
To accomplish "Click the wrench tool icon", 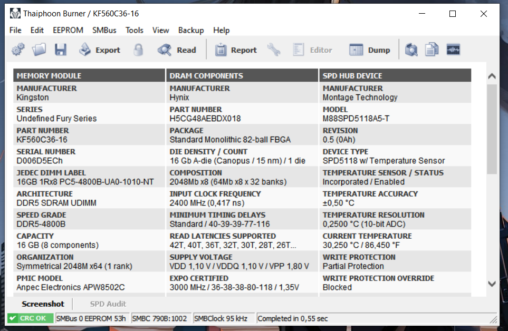I will click(274, 50).
